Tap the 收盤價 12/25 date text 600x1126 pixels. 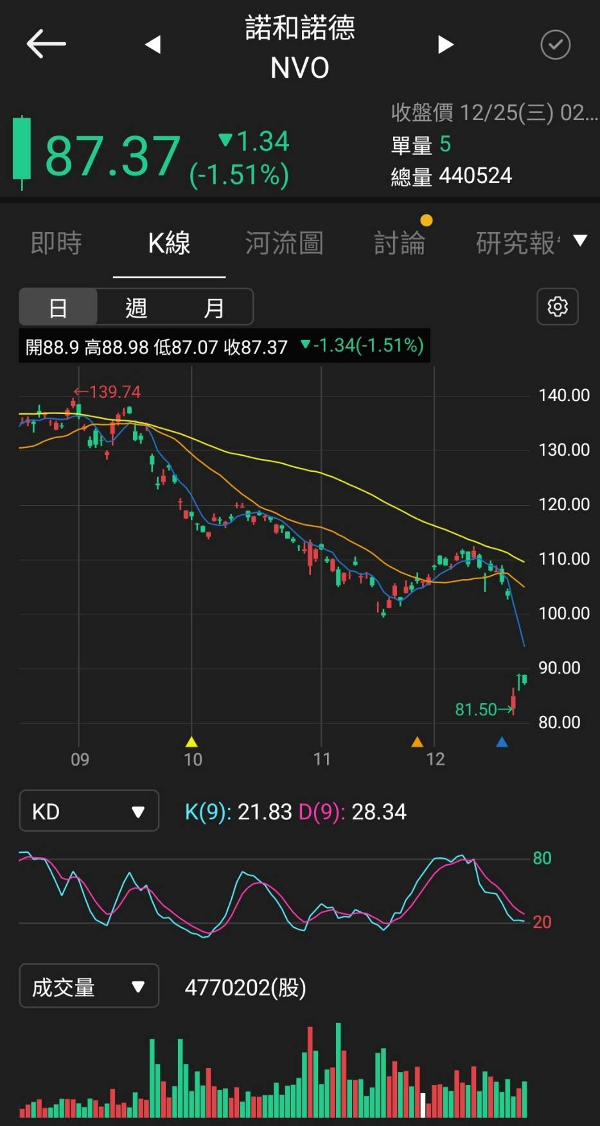[495, 113]
